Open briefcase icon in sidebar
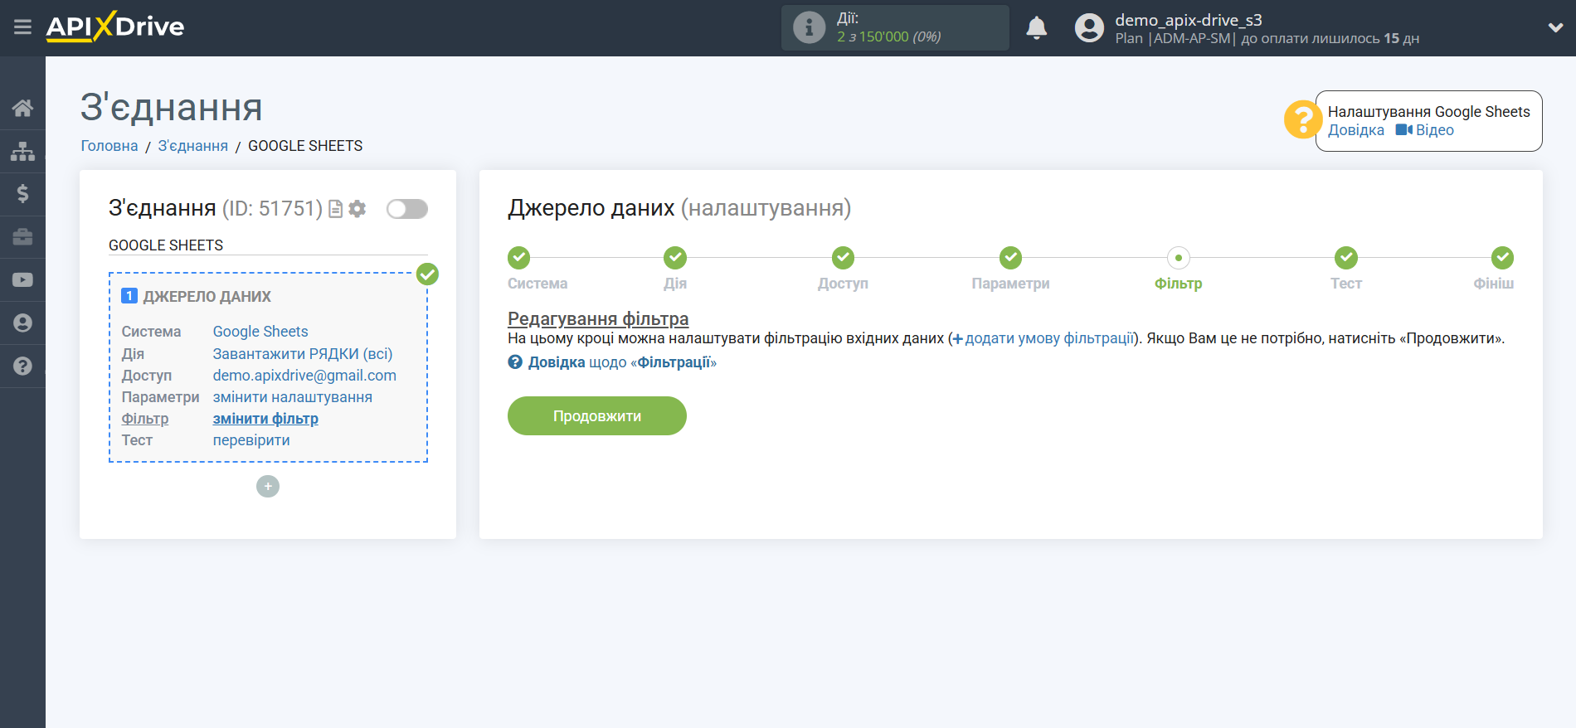 click(22, 237)
